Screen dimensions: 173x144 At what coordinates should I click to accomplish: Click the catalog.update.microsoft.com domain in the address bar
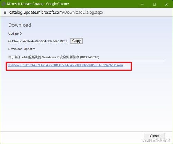click(x=36, y=12)
